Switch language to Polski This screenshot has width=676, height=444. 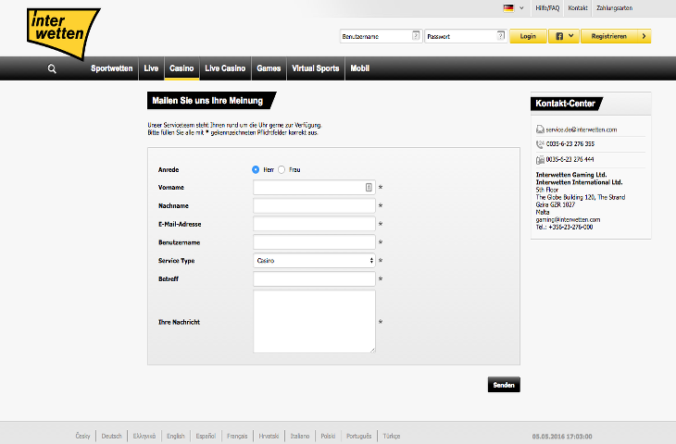[328, 436]
